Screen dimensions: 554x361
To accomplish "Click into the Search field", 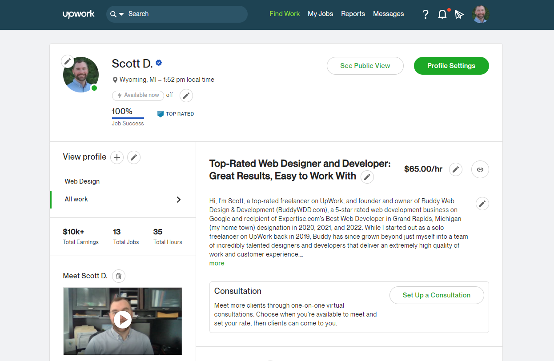I will point(177,14).
